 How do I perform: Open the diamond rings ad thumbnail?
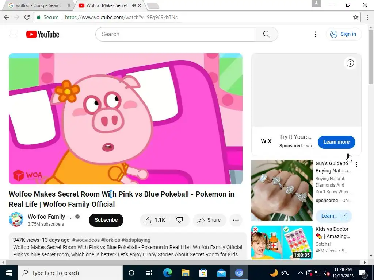coord(282,190)
